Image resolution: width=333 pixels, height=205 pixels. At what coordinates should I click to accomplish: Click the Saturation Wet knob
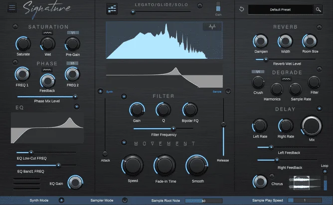pos(47,44)
